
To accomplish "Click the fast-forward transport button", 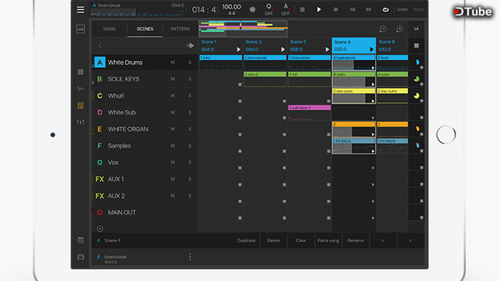I will (x=369, y=9).
